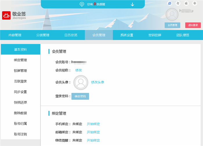Start binding phone via 开始绑定 link
The width and height of the screenshot is (203, 146).
point(93,124)
